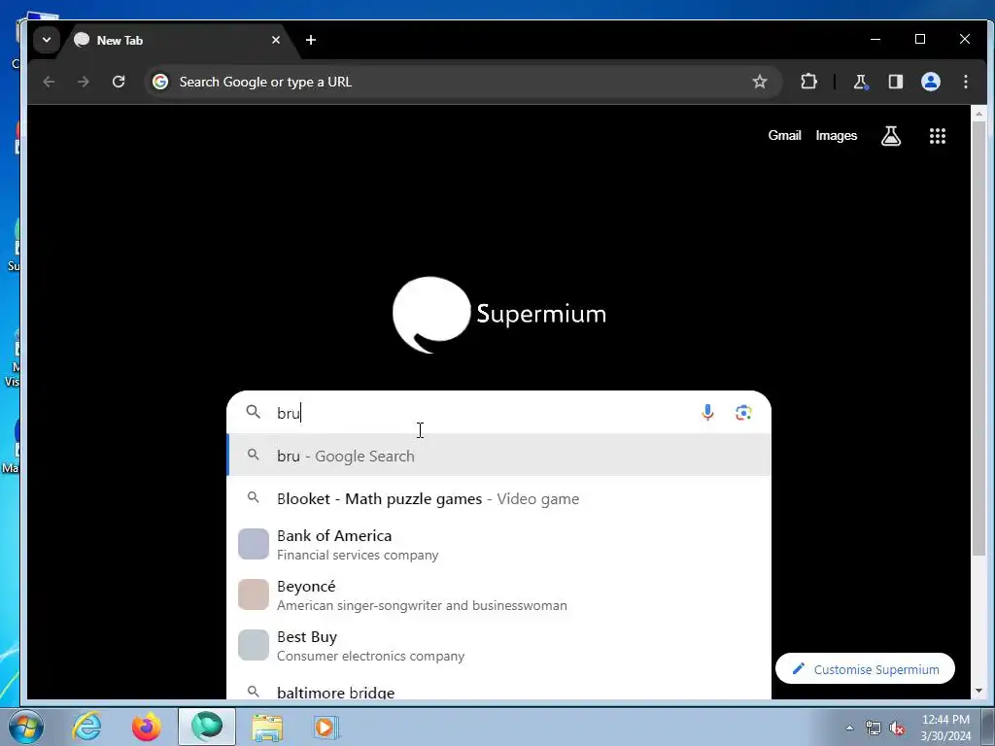Close the New Tab tab
The height and width of the screenshot is (746, 995).
(x=275, y=40)
